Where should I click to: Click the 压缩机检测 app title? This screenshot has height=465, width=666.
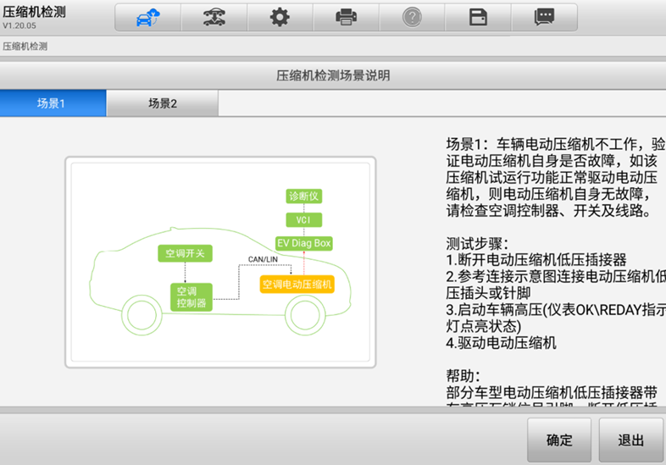(x=34, y=12)
